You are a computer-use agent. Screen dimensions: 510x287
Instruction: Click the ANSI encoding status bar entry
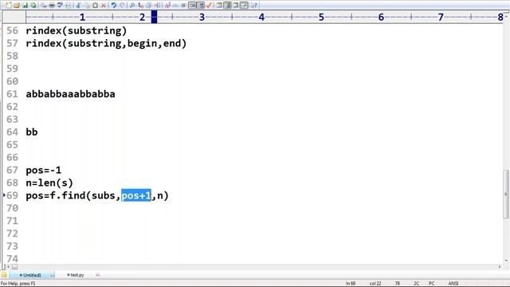tap(453, 284)
